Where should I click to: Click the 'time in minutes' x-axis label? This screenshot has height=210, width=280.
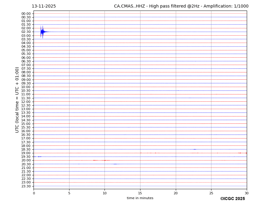(x=140, y=198)
